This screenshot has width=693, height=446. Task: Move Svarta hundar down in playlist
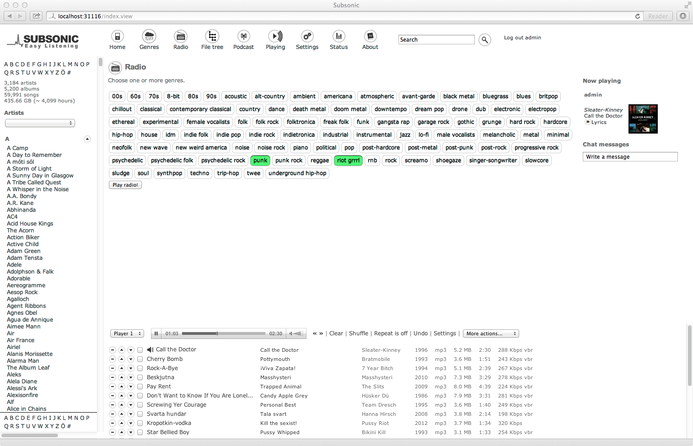pos(131,414)
